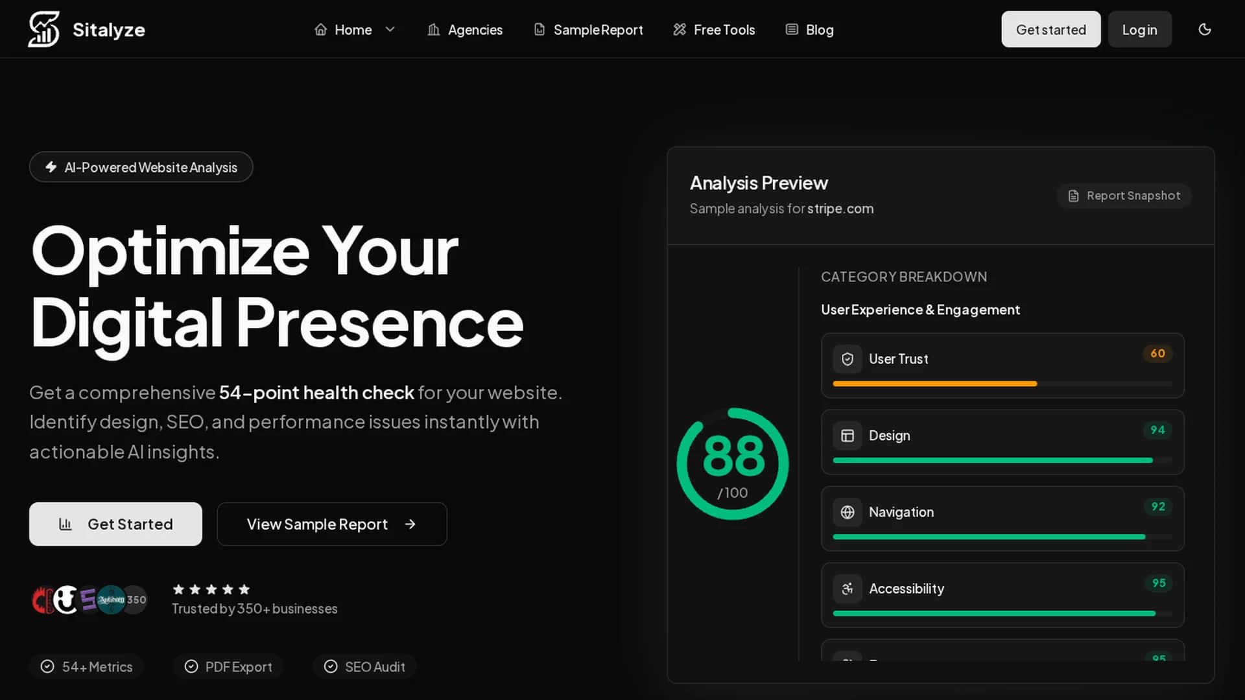Viewport: 1245px width, 700px height.
Task: Click the Design layout icon
Action: coord(848,436)
